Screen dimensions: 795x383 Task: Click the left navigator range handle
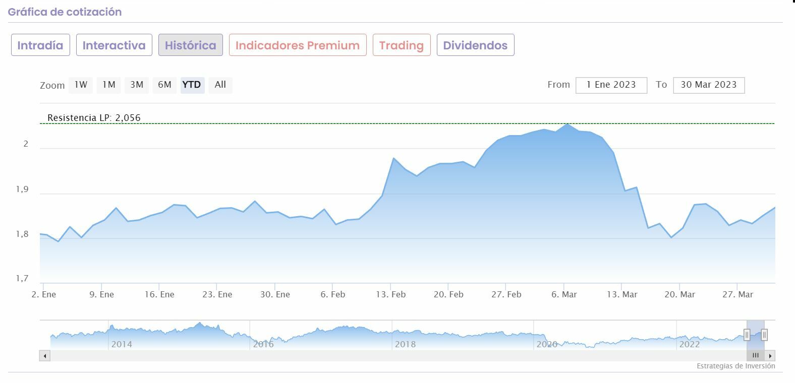click(747, 335)
